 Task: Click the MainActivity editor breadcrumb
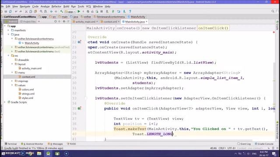coord(101,28)
